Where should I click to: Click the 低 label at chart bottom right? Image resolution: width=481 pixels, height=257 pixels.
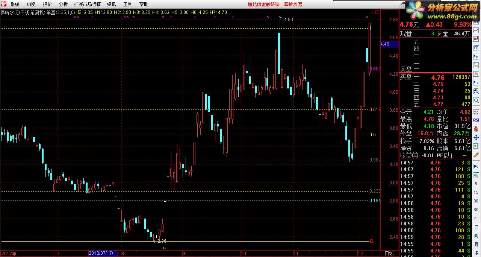tap(372, 241)
